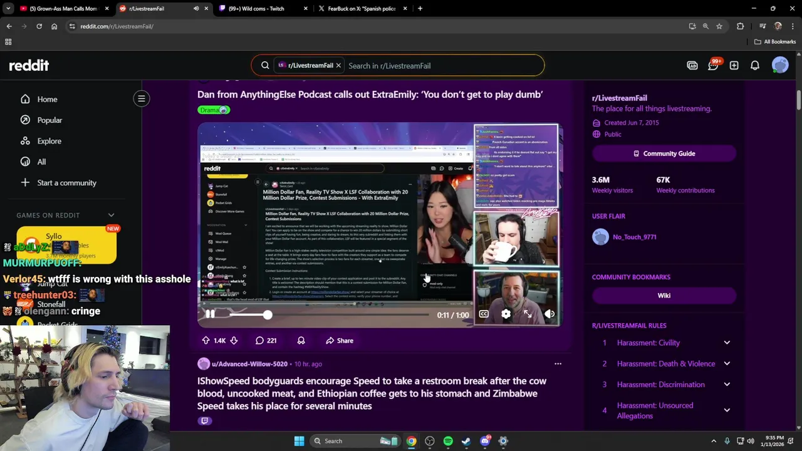Open Chrome apps grid in bookmarks bar
The height and width of the screenshot is (451, 802).
[8, 42]
